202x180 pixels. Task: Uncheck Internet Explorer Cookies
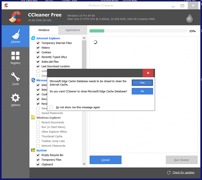pyautogui.click(x=38, y=52)
